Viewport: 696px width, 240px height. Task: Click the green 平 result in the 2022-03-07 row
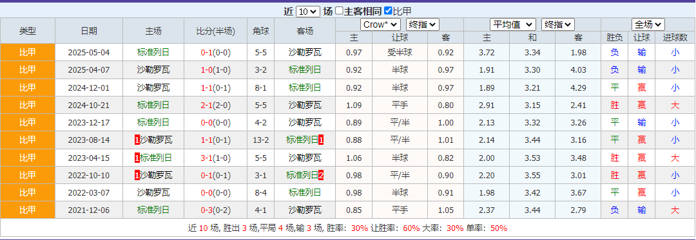tap(615, 192)
